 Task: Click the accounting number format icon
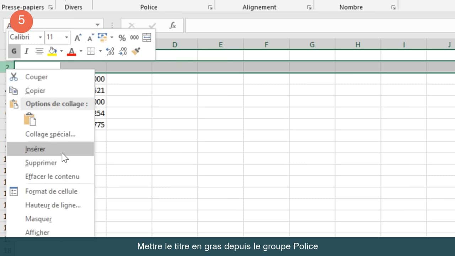click(102, 37)
